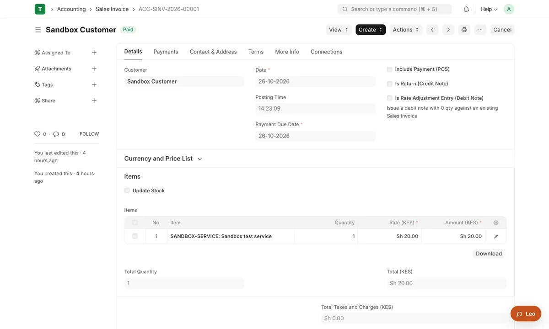Click Amount cell in item row 1

point(453,236)
